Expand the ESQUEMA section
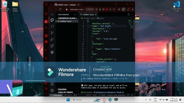 (x=67, y=89)
